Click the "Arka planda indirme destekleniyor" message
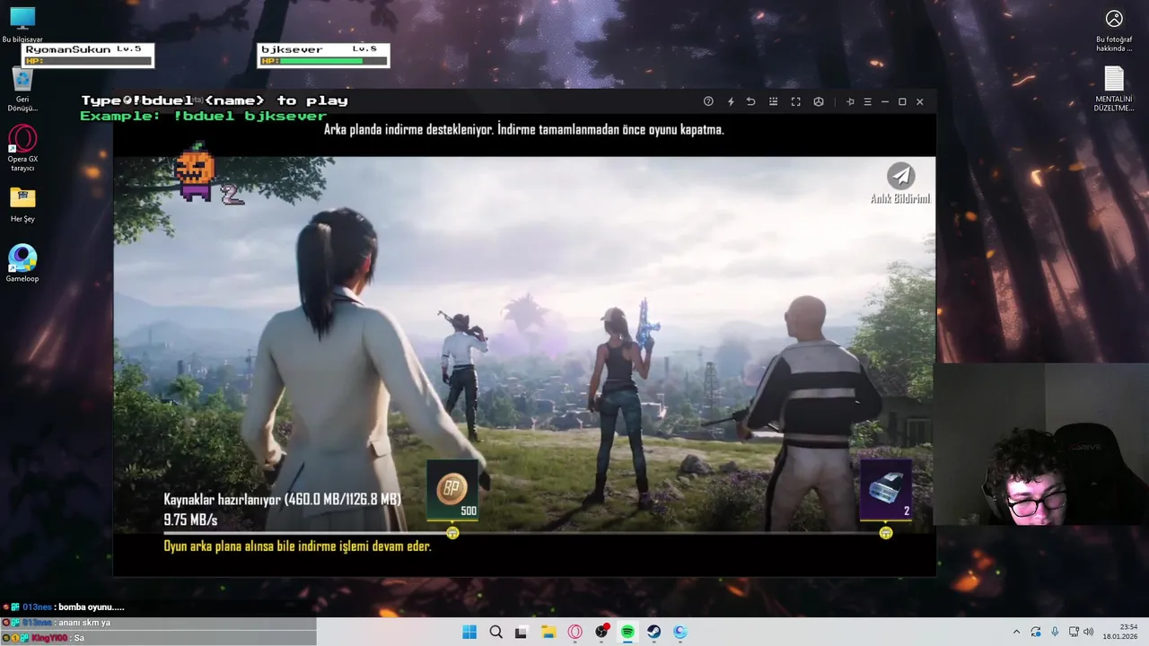 (x=523, y=129)
